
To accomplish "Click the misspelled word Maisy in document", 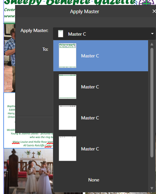I will coord(16,142).
